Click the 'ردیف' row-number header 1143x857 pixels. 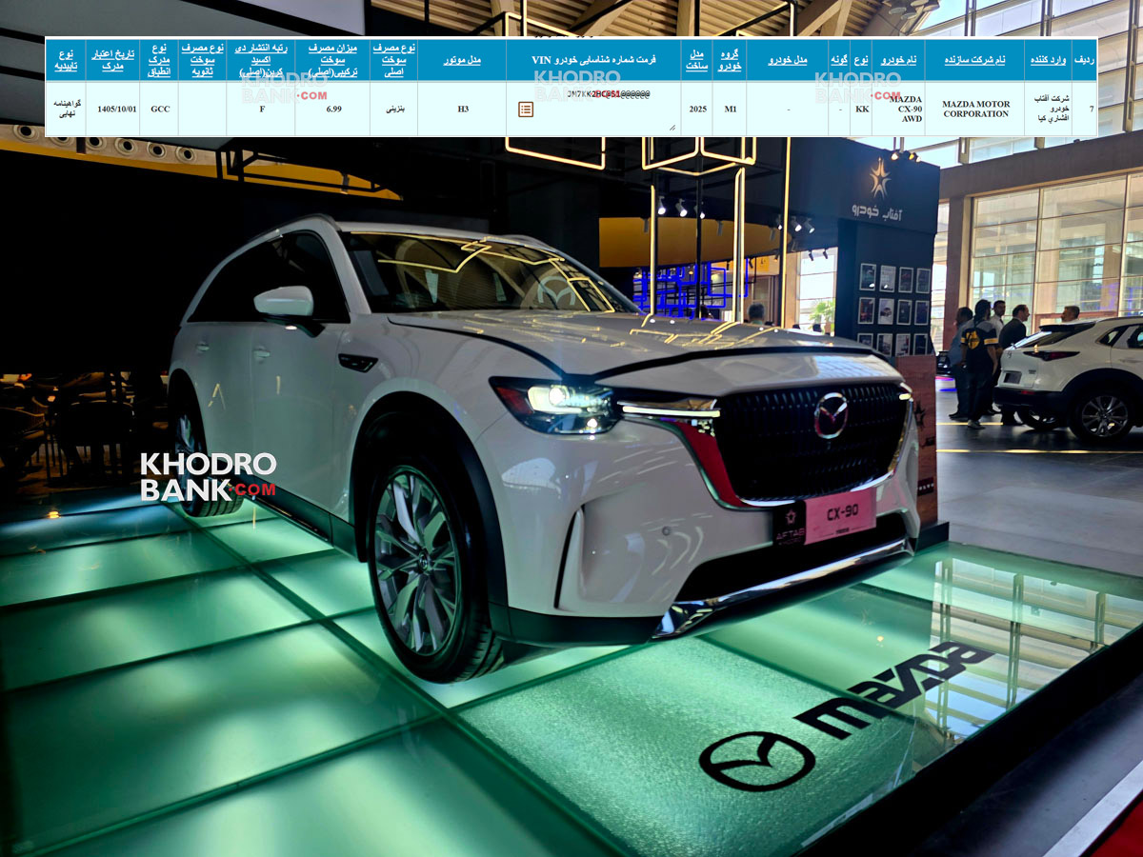[1084, 60]
